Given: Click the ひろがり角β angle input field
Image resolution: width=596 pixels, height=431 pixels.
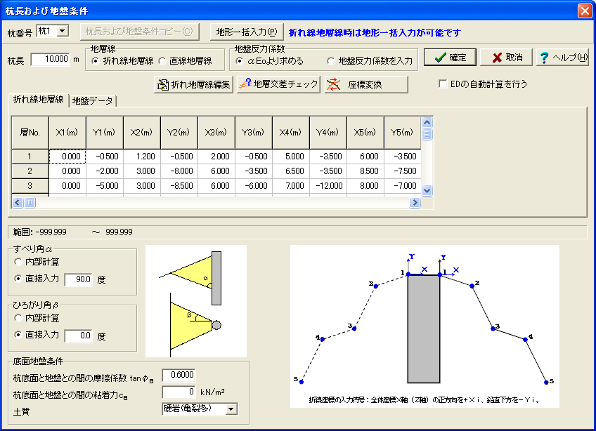Looking at the screenshot, I should point(78,336).
